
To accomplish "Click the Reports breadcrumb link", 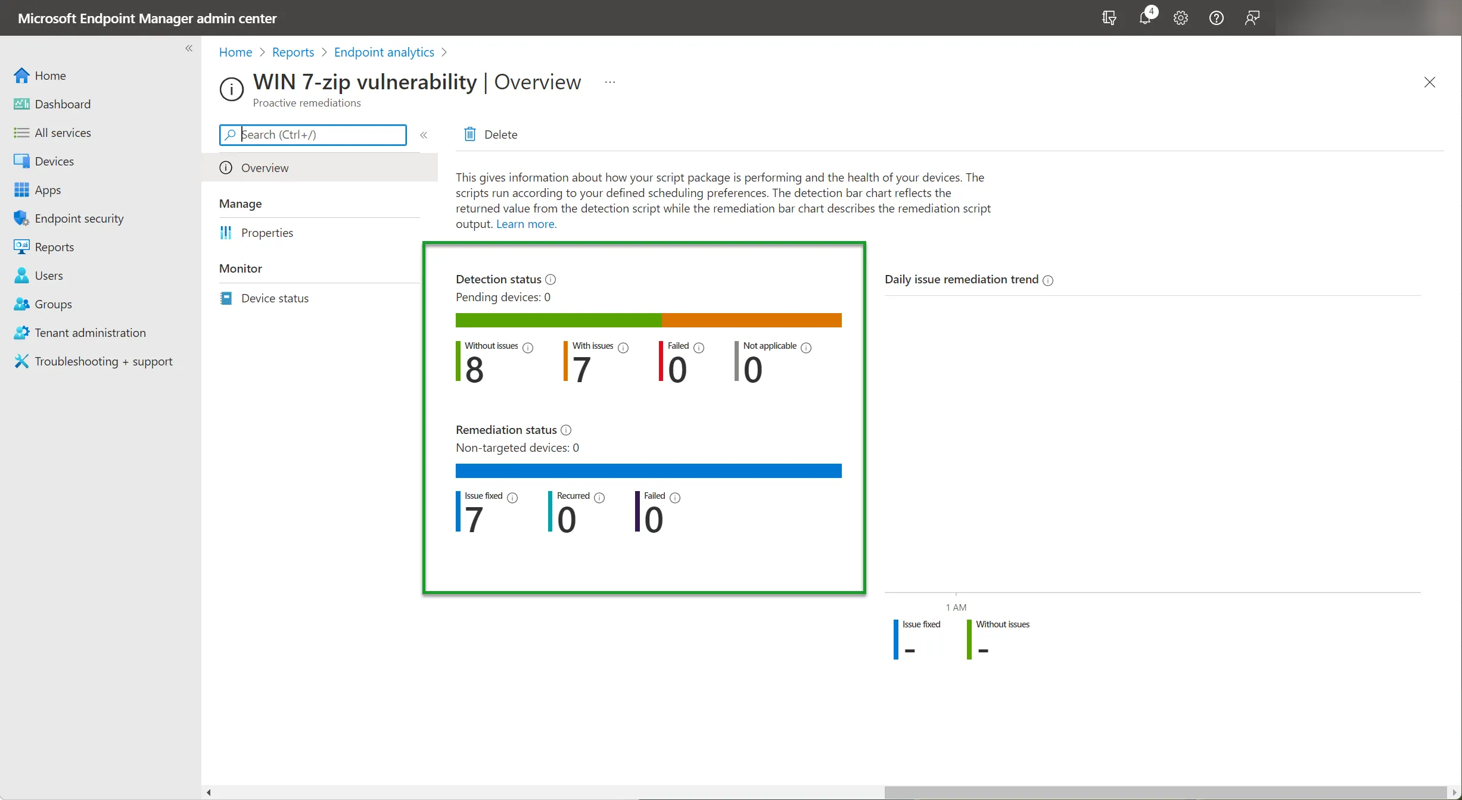I will 293,52.
